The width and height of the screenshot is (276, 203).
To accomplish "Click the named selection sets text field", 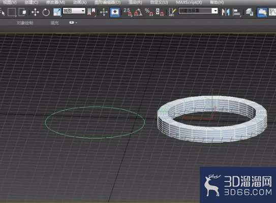I will pyautogui.click(x=195, y=11).
